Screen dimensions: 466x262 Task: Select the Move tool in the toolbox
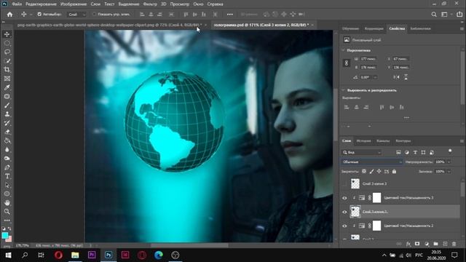(x=7, y=34)
